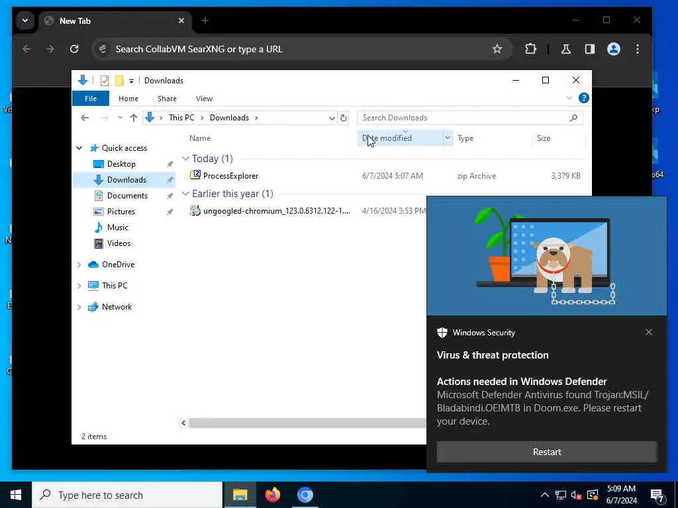
Task: Show hidden tray icons
Action: 545,495
